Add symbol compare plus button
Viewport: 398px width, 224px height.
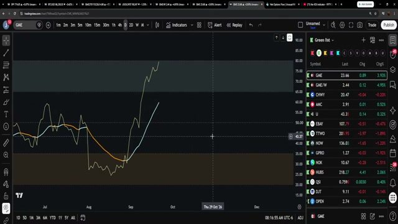click(x=49, y=25)
